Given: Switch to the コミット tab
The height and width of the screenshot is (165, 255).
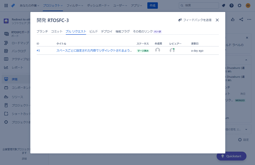Looking at the screenshot, I should point(57,31).
